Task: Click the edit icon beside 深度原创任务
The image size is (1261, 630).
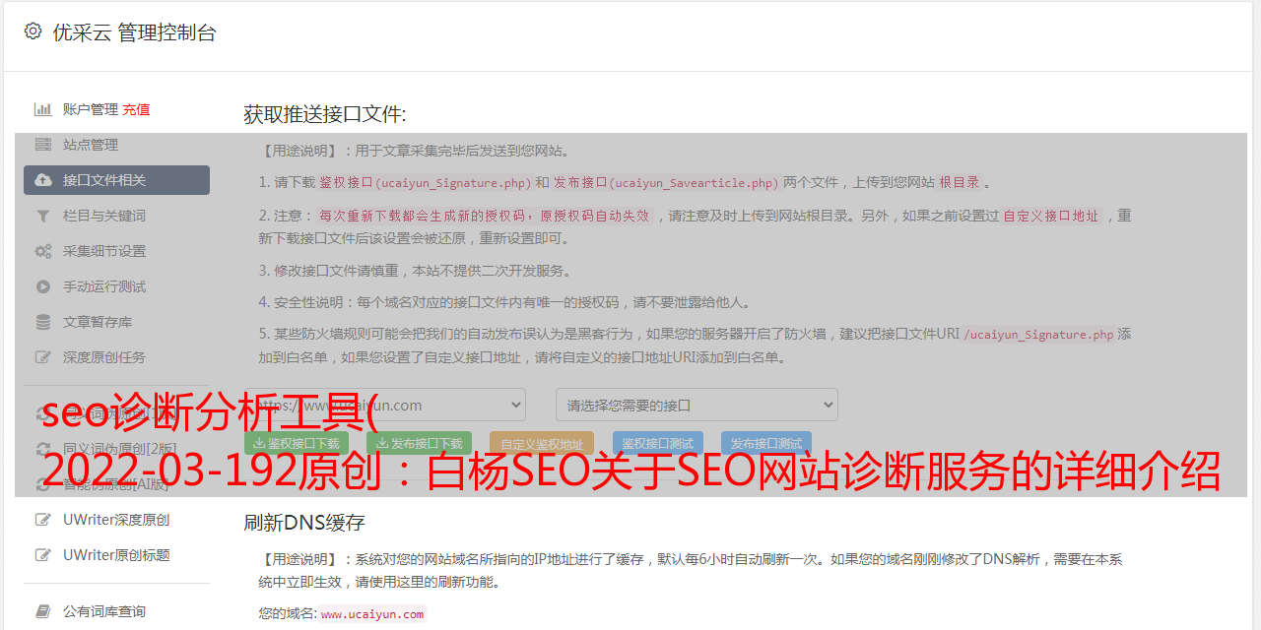Action: 43,357
